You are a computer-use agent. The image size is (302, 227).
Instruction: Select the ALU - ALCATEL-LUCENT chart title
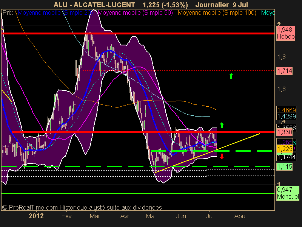coord(94,5)
